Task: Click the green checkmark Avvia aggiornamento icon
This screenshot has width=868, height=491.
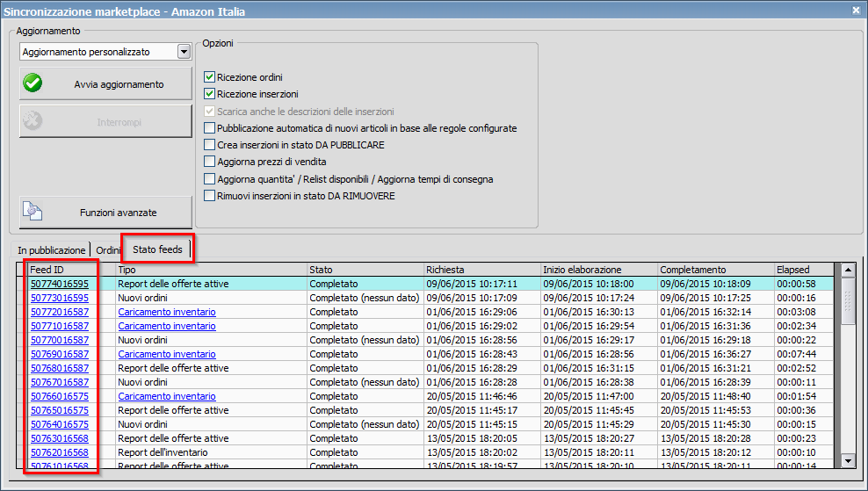Action: 33,83
